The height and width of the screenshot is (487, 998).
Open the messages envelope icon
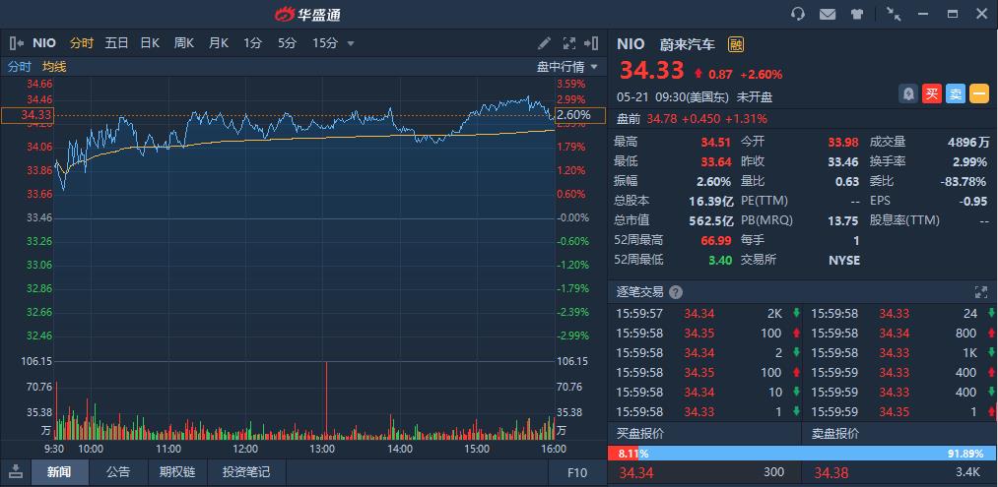(828, 14)
